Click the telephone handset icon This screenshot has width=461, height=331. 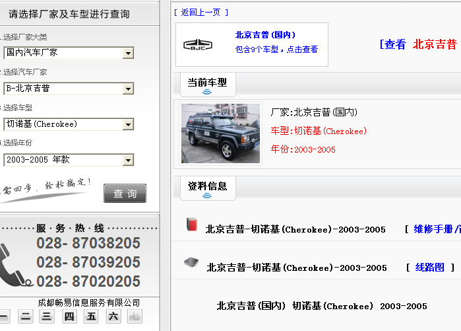pyautogui.click(x=13, y=266)
